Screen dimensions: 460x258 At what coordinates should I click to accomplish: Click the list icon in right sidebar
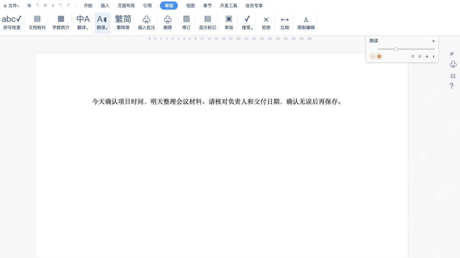click(x=453, y=76)
